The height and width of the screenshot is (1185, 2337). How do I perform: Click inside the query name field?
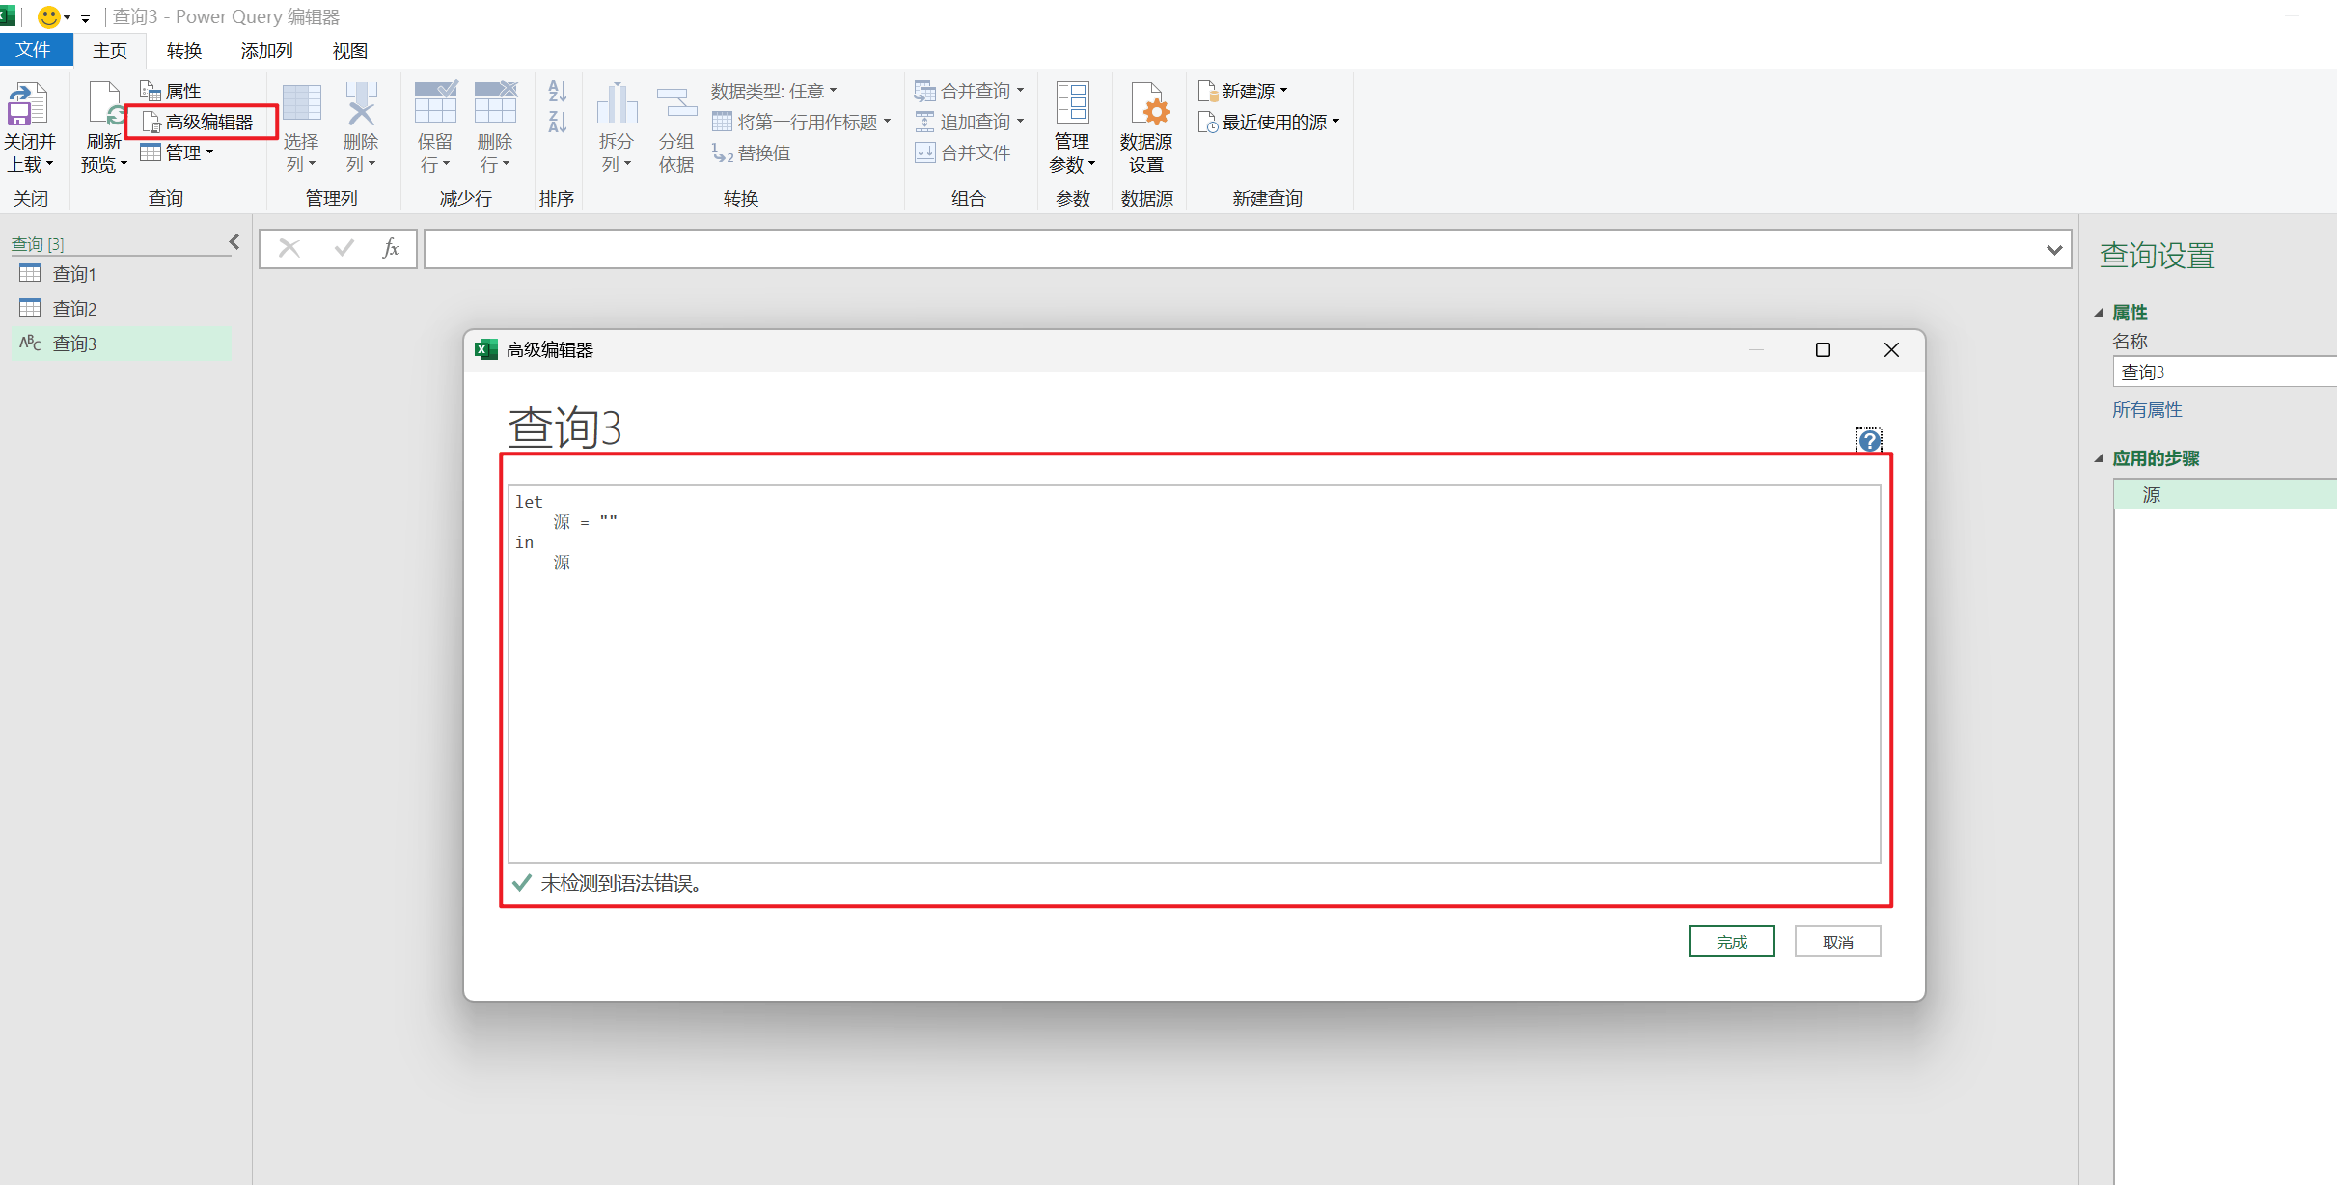pyautogui.click(x=2219, y=372)
